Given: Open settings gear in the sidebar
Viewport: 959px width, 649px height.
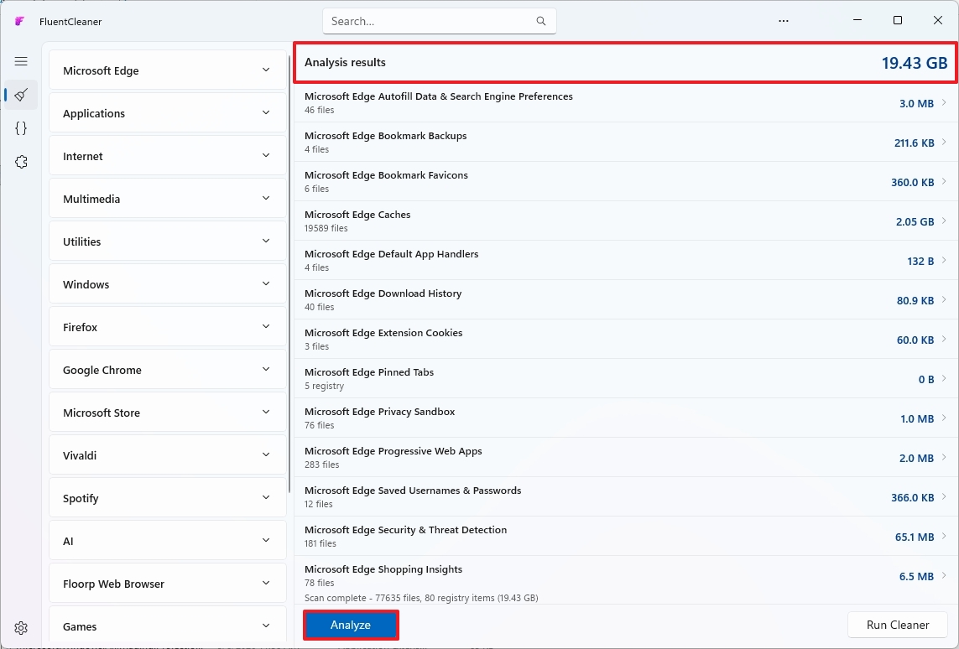Looking at the screenshot, I should tap(21, 627).
